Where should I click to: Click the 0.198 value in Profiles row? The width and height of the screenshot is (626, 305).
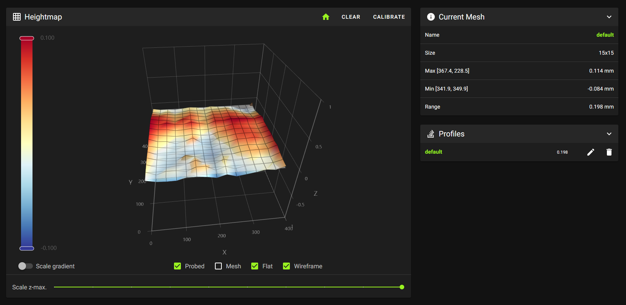pyautogui.click(x=562, y=152)
